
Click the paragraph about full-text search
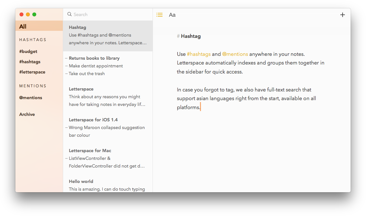[x=246, y=99]
